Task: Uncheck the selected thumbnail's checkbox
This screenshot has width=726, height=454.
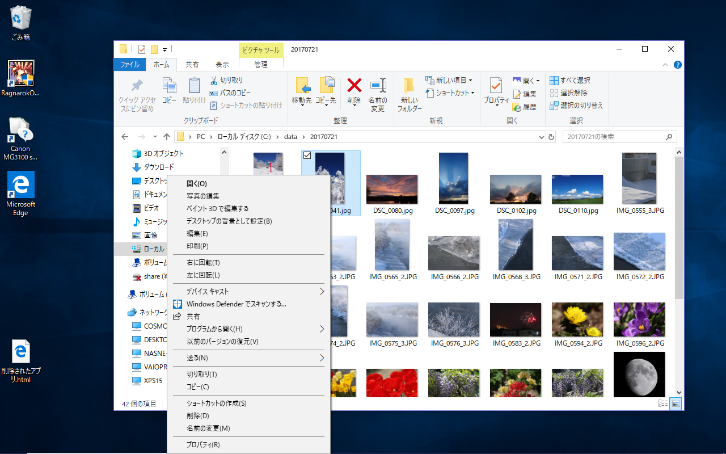Action: 307,156
